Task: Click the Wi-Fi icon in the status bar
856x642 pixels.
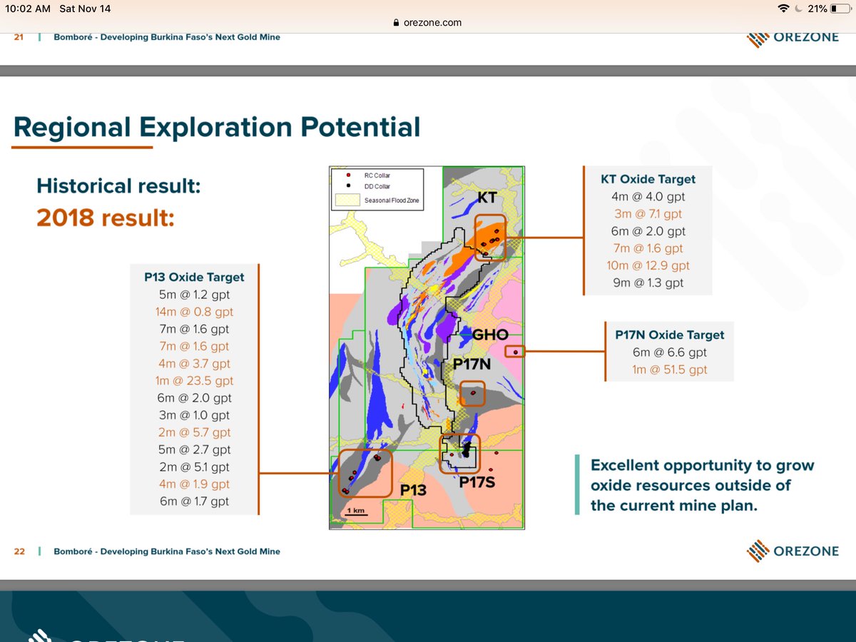Action: click(x=782, y=9)
